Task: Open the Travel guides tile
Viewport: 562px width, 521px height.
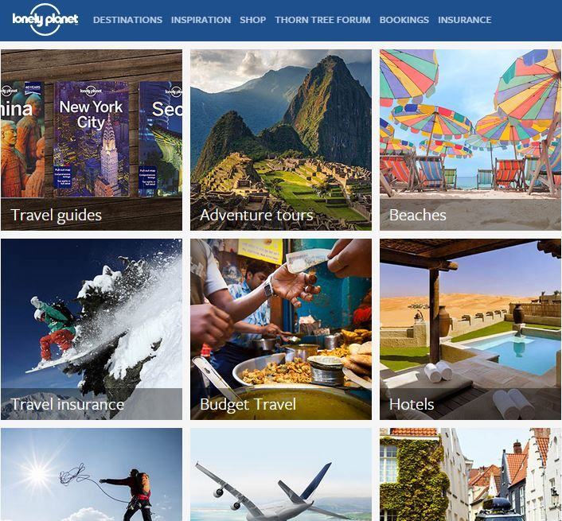Action: tap(92, 140)
